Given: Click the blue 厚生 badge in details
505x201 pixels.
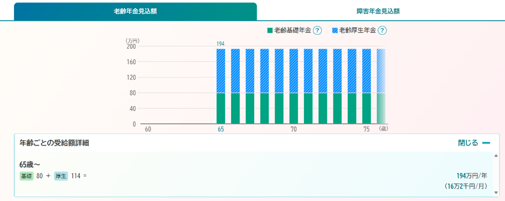Looking at the screenshot, I should [x=61, y=176].
